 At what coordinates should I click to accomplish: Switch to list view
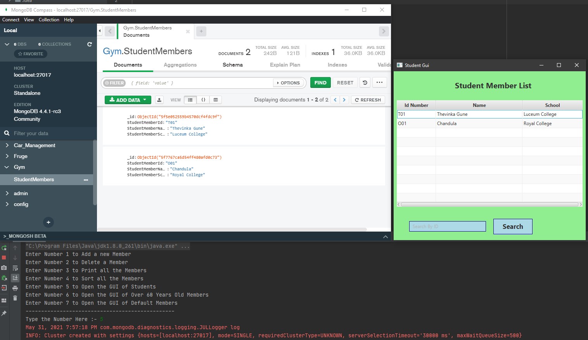pos(190,100)
